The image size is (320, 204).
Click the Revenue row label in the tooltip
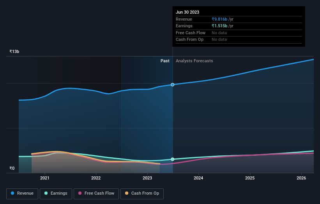tap(184, 19)
